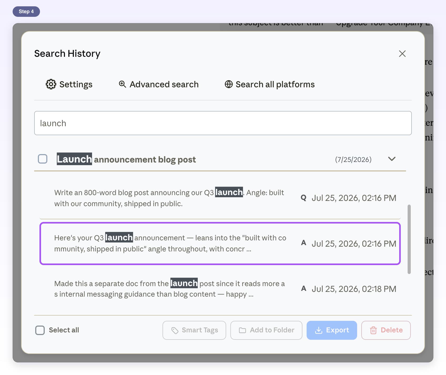This screenshot has width=446, height=375.
Task: Check the Launch announcement blog post checkbox
Action: click(x=43, y=159)
